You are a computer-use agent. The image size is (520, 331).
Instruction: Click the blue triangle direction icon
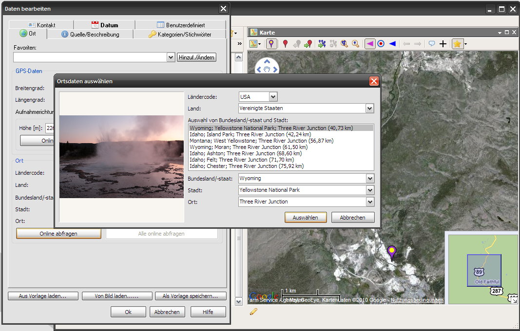click(x=392, y=44)
